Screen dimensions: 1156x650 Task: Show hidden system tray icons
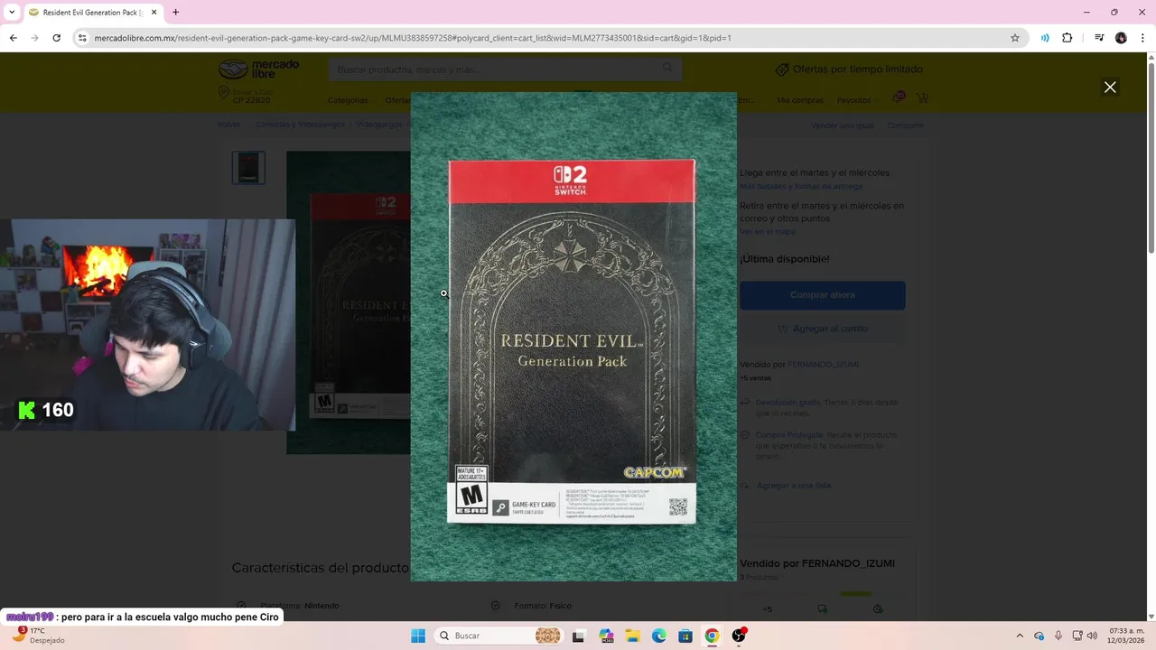point(1020,636)
